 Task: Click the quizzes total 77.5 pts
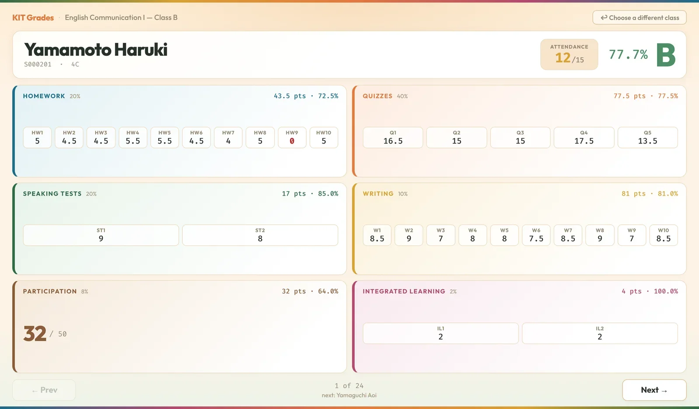point(630,96)
